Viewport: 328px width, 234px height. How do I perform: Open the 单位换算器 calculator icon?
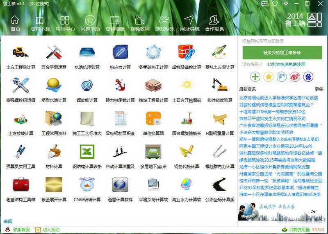click(153, 118)
